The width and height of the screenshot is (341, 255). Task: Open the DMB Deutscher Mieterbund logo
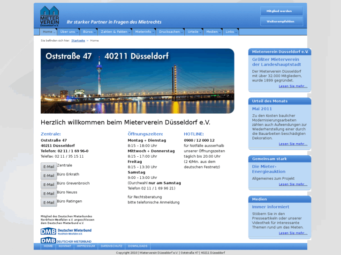coord(66,240)
